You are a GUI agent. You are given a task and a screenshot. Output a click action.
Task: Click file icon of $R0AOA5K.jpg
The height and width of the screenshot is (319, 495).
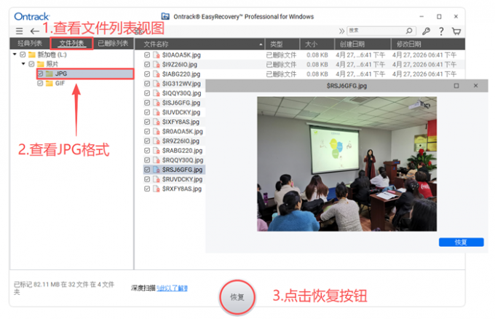157,131
